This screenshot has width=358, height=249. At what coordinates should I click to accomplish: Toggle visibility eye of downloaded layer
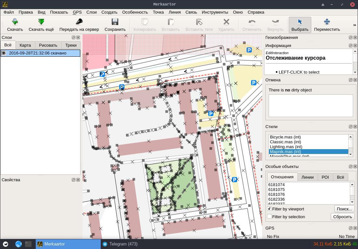(4, 53)
